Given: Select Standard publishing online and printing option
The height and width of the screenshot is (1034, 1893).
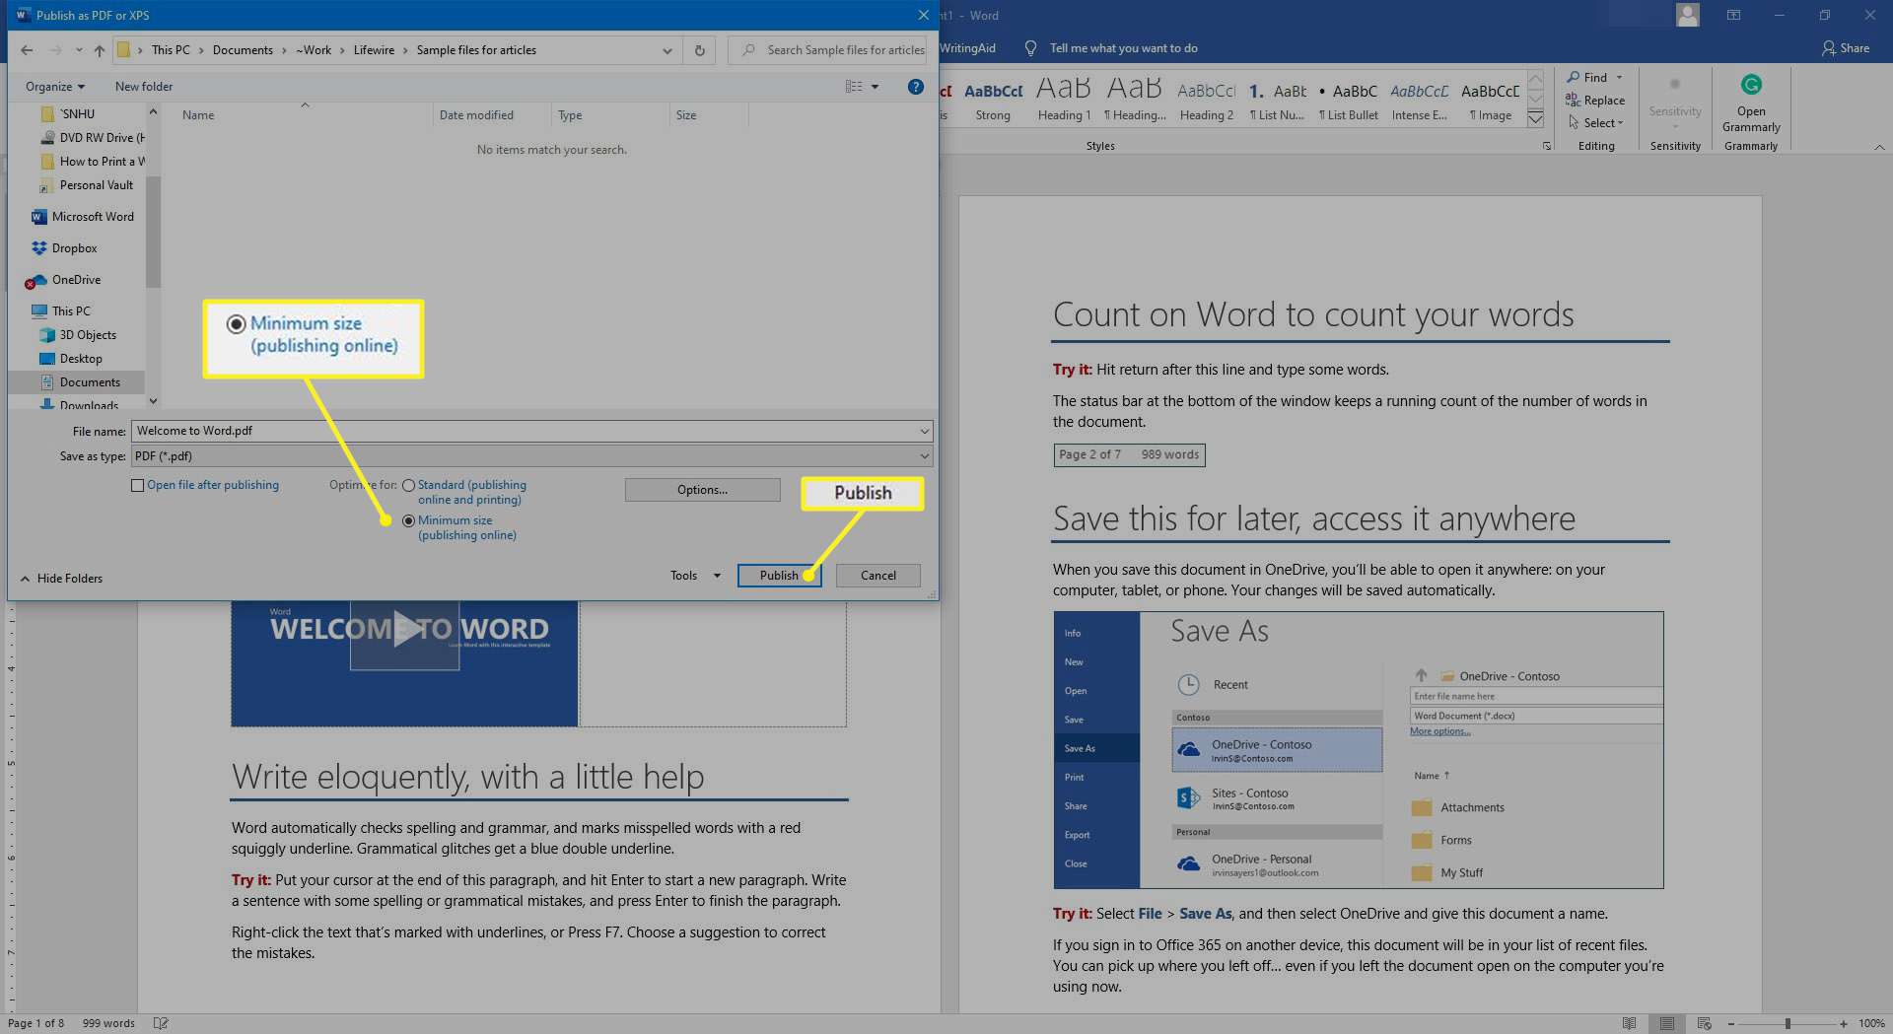Looking at the screenshot, I should pyautogui.click(x=408, y=486).
